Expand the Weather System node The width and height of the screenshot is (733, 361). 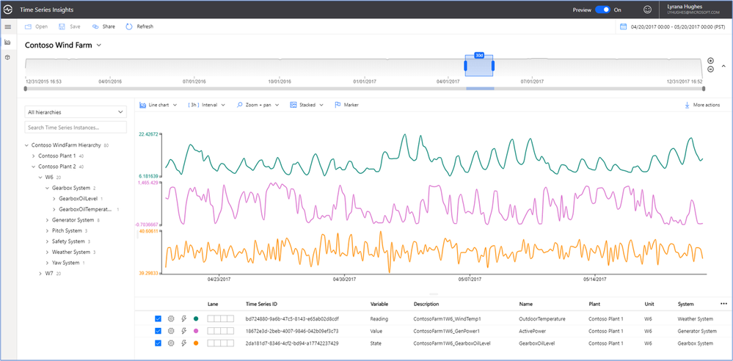click(x=47, y=252)
